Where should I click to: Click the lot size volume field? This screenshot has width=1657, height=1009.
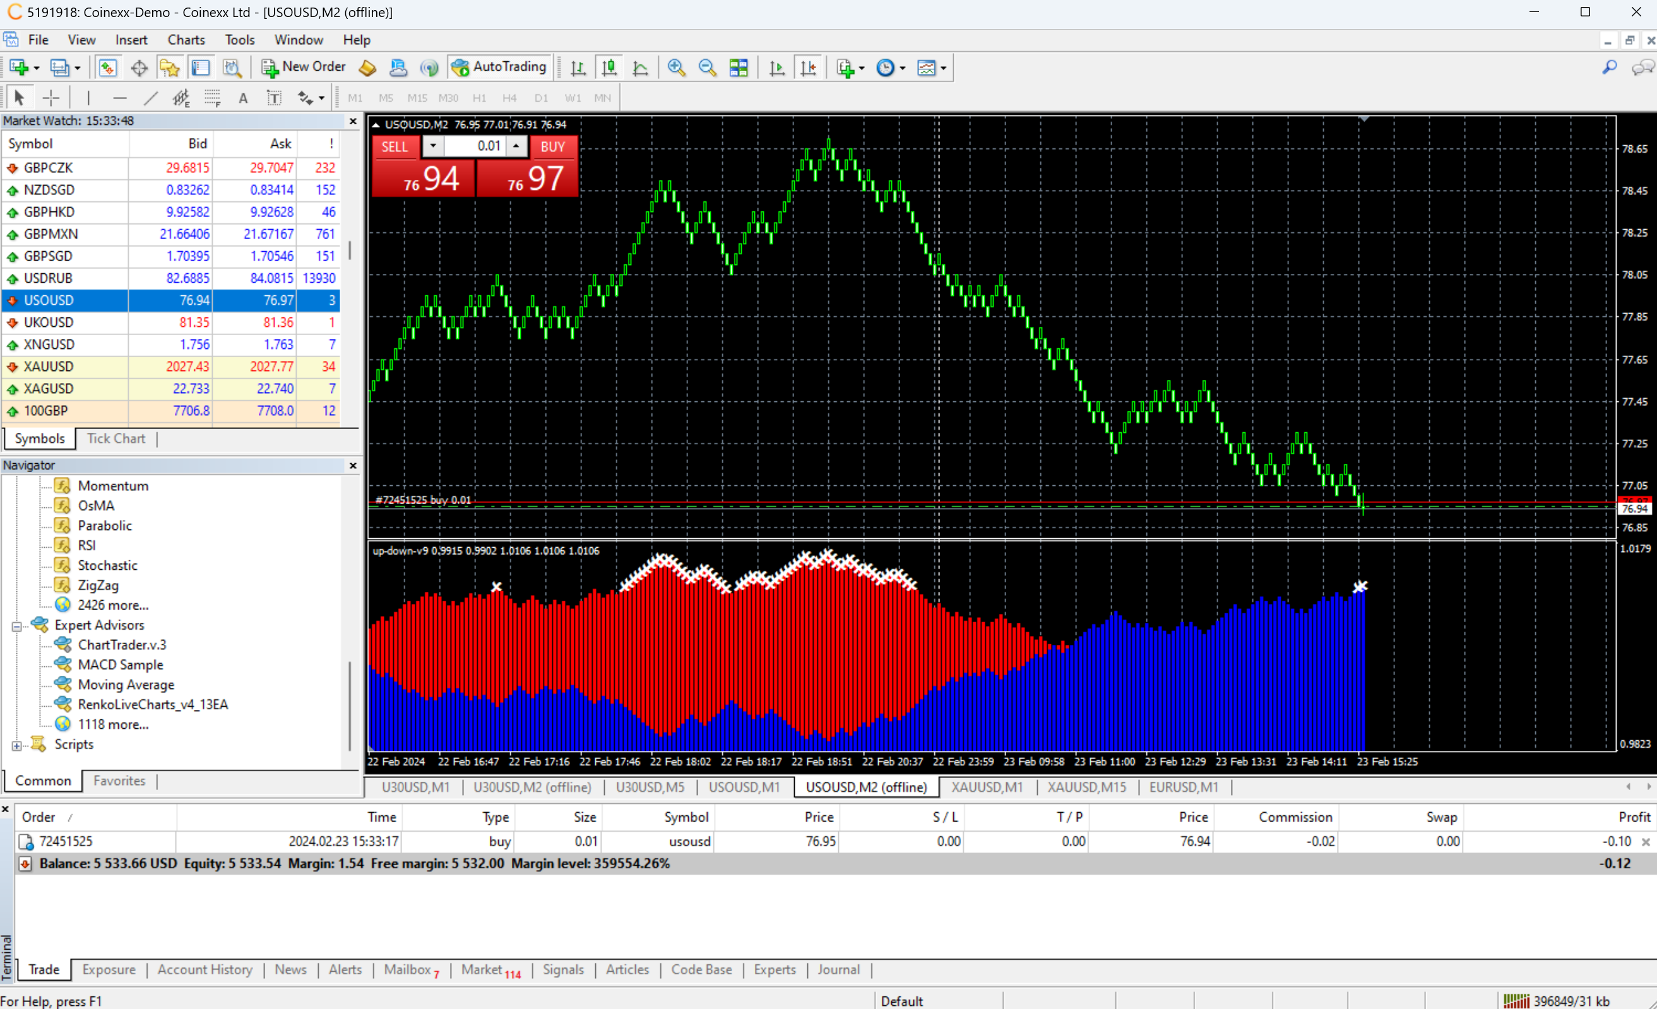point(475,146)
